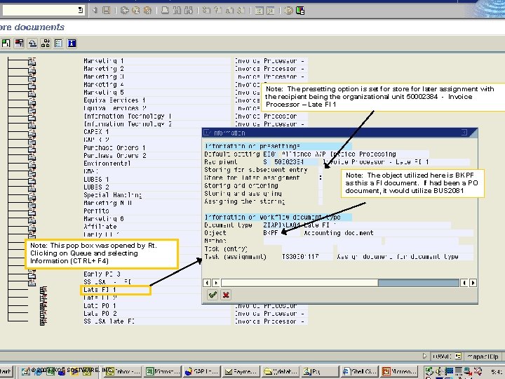Expand the tree node for Marketing 5
The width and height of the screenshot is (505, 379).
coord(32,93)
